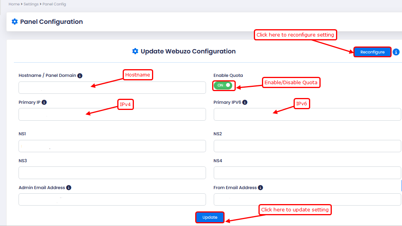The width and height of the screenshot is (402, 226).
Task: Click gear icon beside Update Webuzo Configuration
Action: click(x=135, y=52)
